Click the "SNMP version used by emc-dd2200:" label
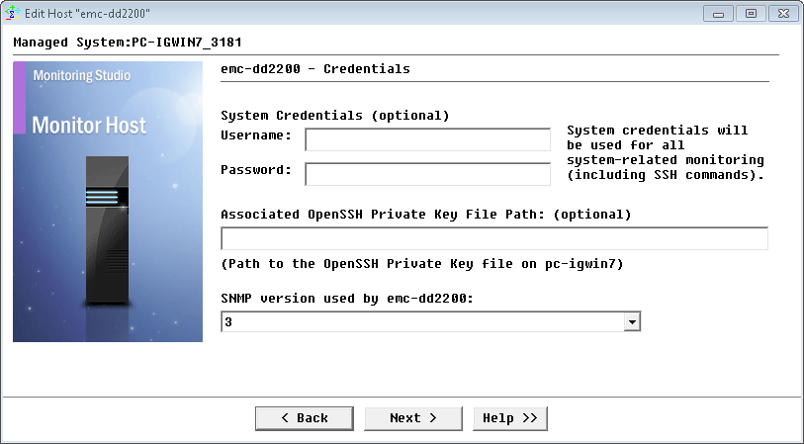 click(x=347, y=299)
